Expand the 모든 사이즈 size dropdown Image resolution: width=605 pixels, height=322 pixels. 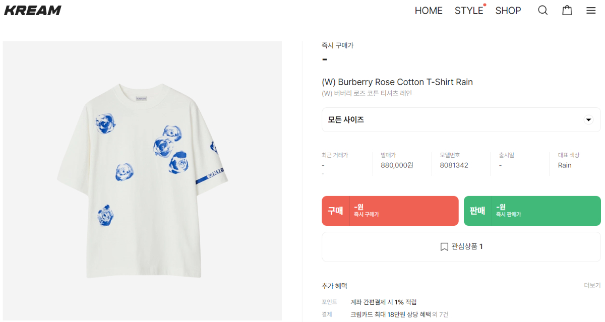[454, 120]
